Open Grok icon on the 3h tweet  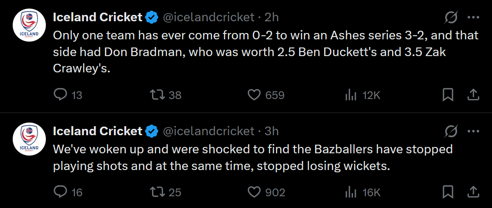coord(451,131)
